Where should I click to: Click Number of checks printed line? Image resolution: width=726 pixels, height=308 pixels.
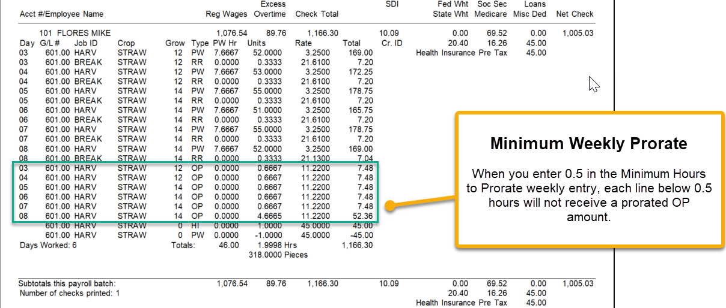point(70,293)
